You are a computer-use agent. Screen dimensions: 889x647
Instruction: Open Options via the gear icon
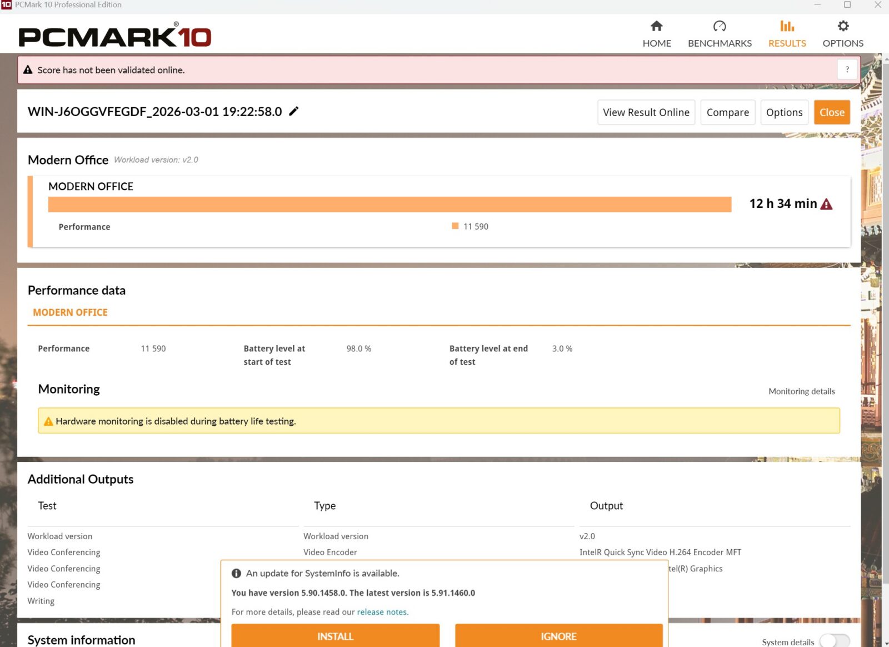843,26
